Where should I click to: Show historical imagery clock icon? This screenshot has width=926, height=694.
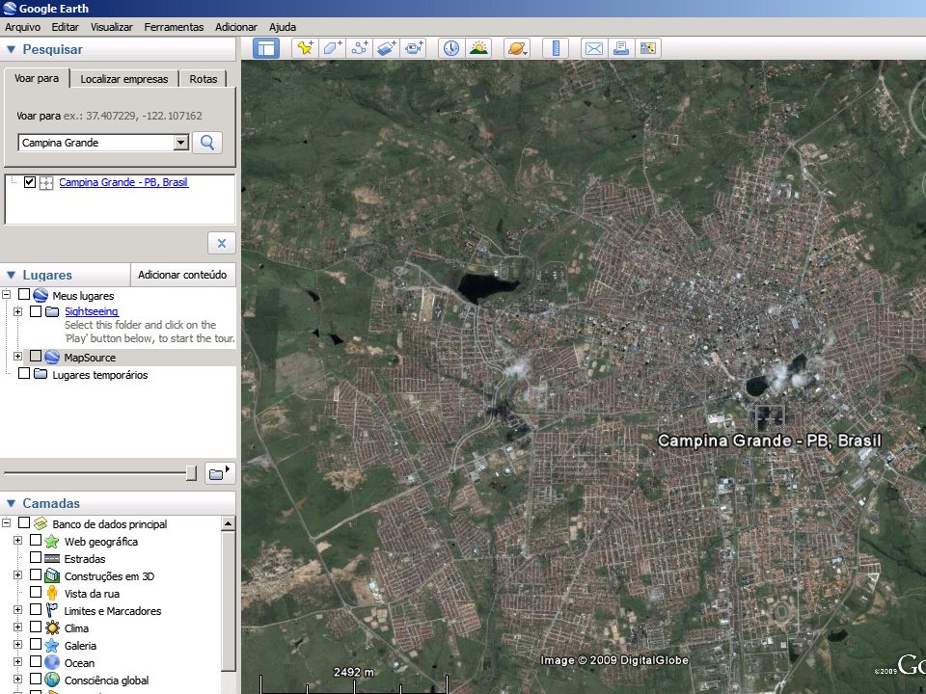click(x=451, y=48)
